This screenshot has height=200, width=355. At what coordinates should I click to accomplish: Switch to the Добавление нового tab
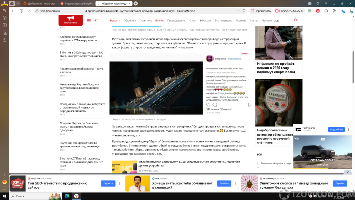40,4
